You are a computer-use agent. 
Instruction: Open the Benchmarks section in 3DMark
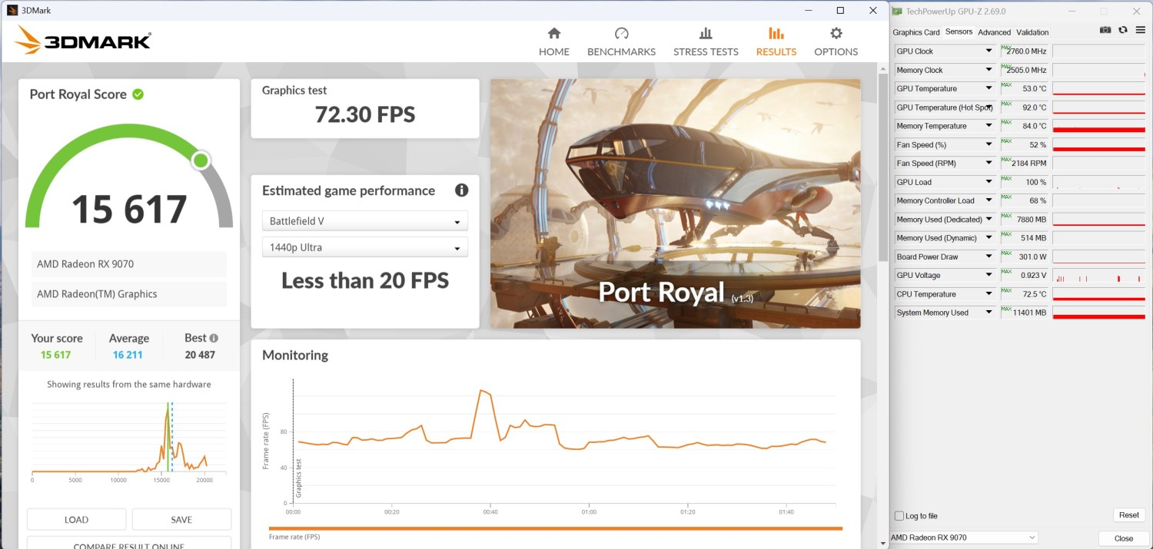[621, 42]
